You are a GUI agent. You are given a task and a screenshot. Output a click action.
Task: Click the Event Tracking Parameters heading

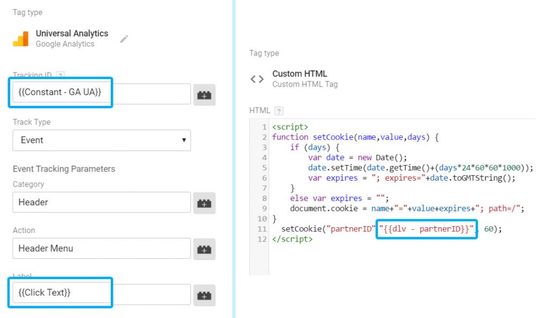(x=64, y=168)
